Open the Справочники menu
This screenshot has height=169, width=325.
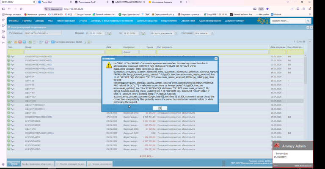(x=187, y=21)
